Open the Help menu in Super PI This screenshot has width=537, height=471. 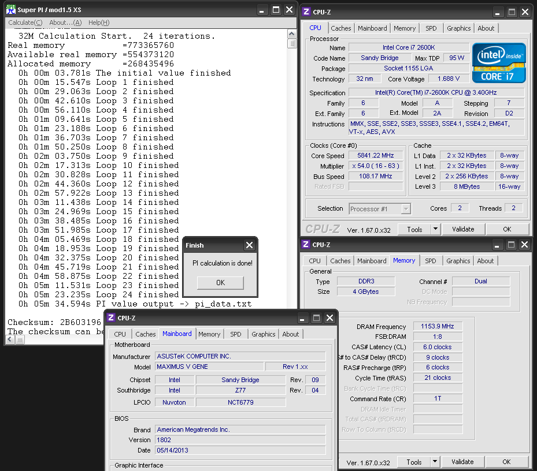tap(99, 23)
